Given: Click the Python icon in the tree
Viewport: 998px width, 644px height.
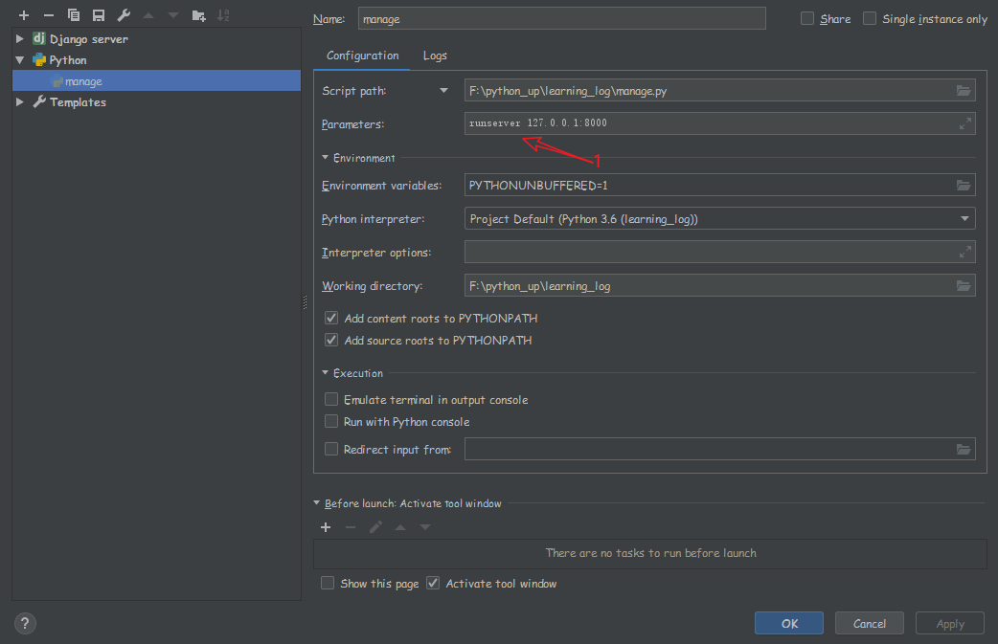Looking at the screenshot, I should click(x=39, y=59).
